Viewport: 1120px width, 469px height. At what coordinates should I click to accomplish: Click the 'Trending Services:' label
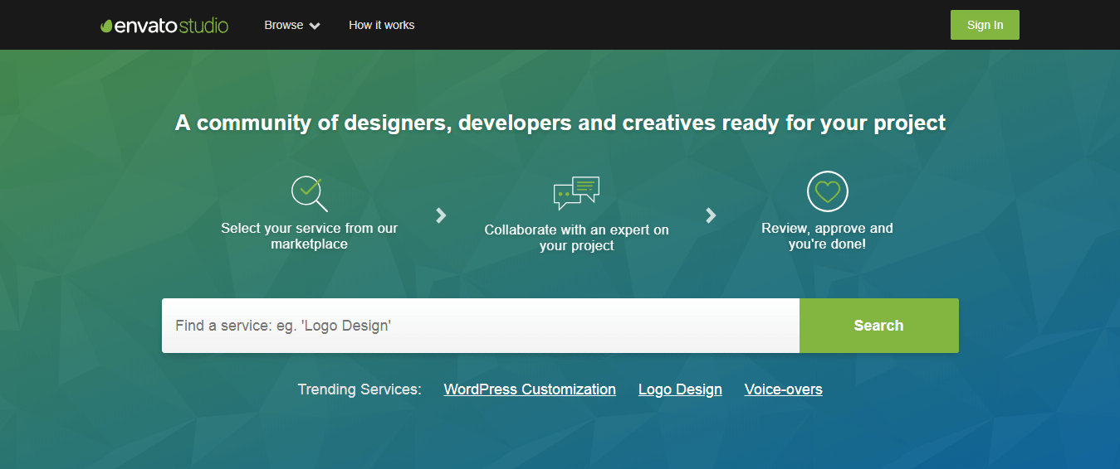(359, 389)
